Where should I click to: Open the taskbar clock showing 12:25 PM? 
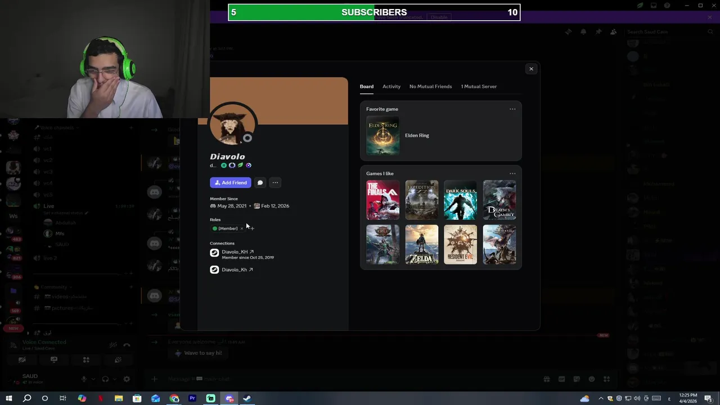[x=688, y=398]
